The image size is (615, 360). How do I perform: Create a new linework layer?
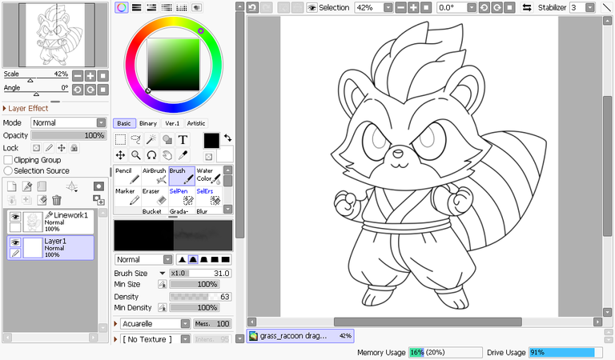point(27,186)
